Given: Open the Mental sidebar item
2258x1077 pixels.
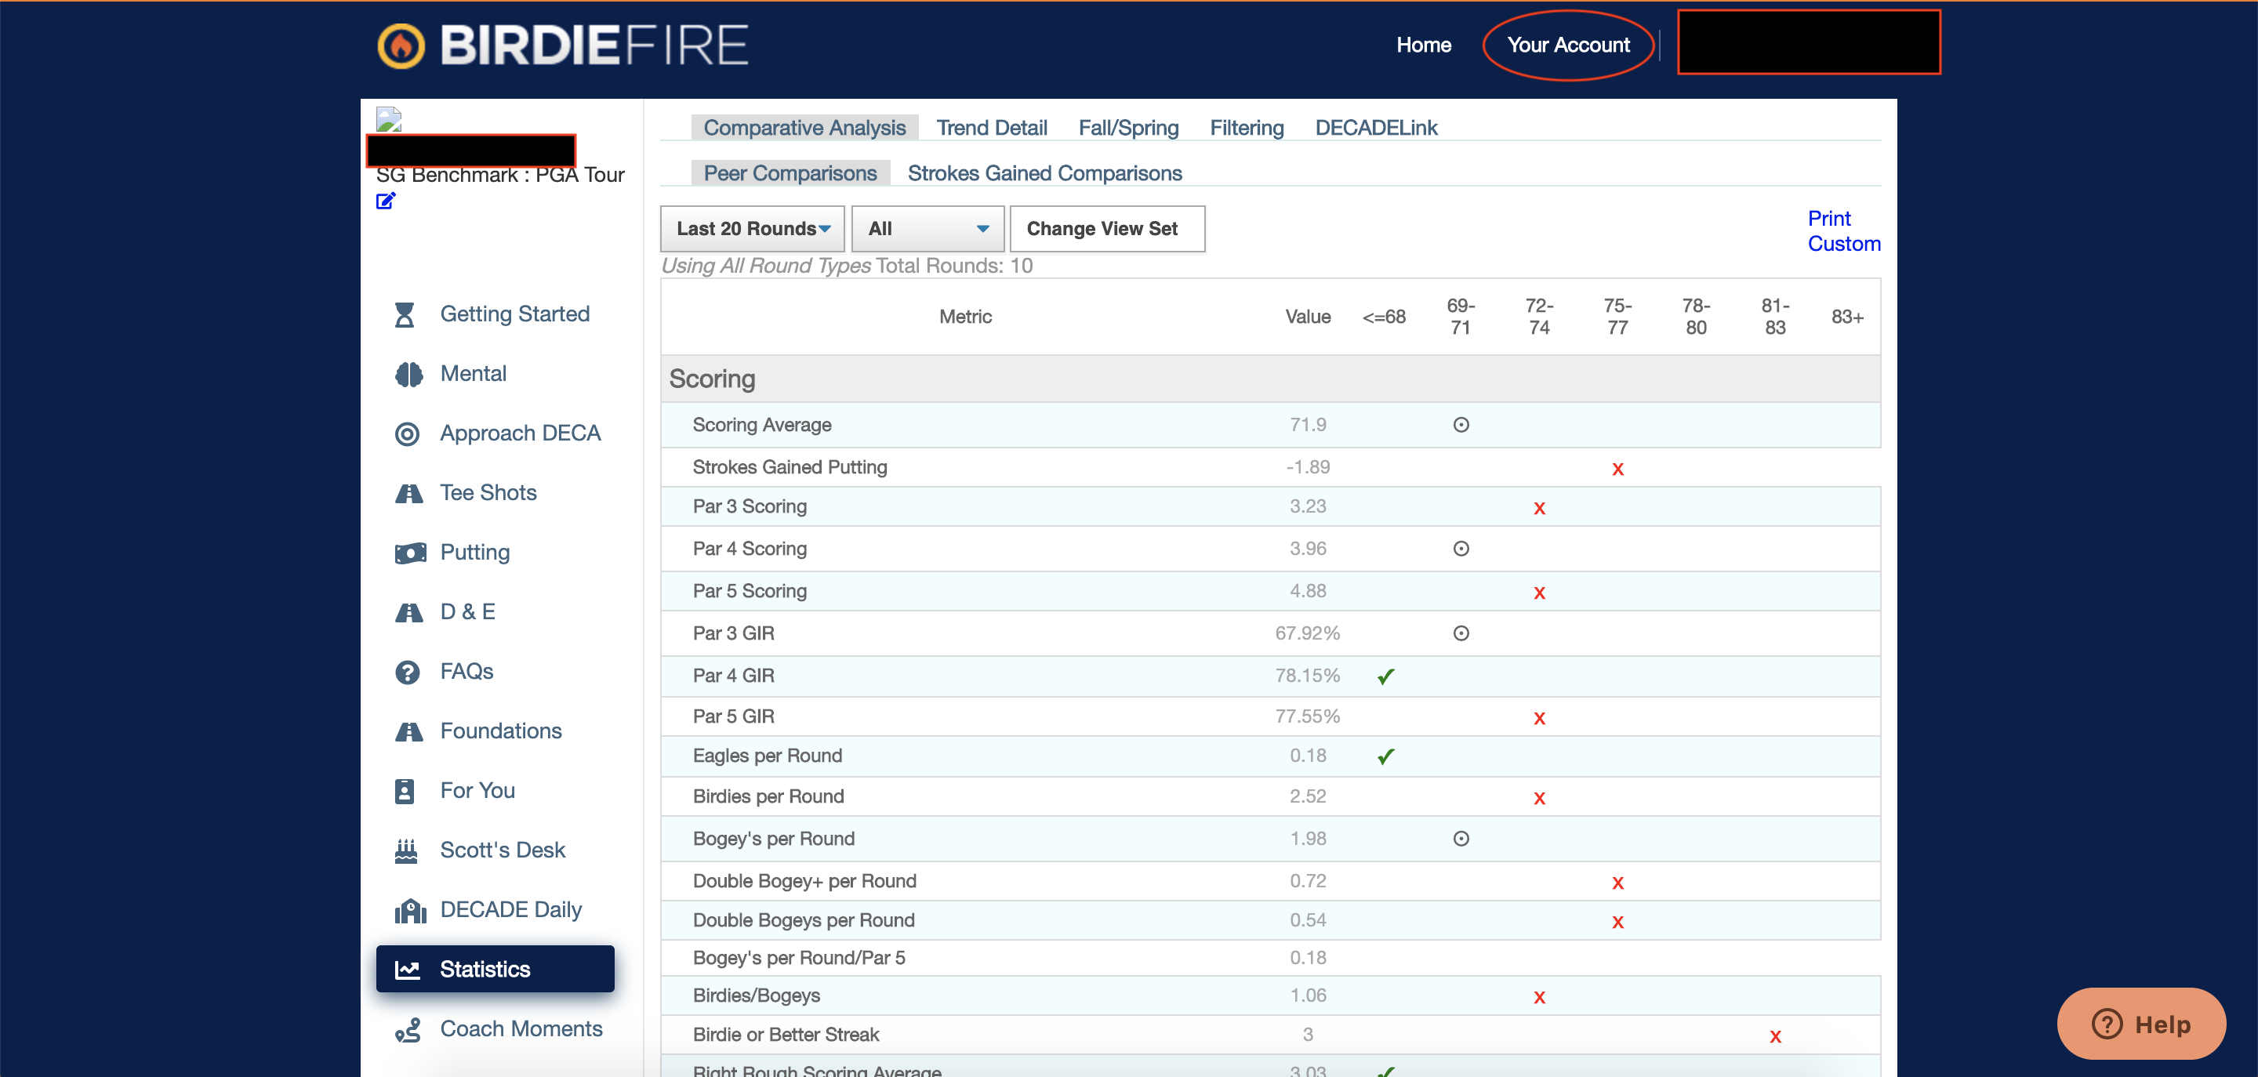Looking at the screenshot, I should (495, 374).
